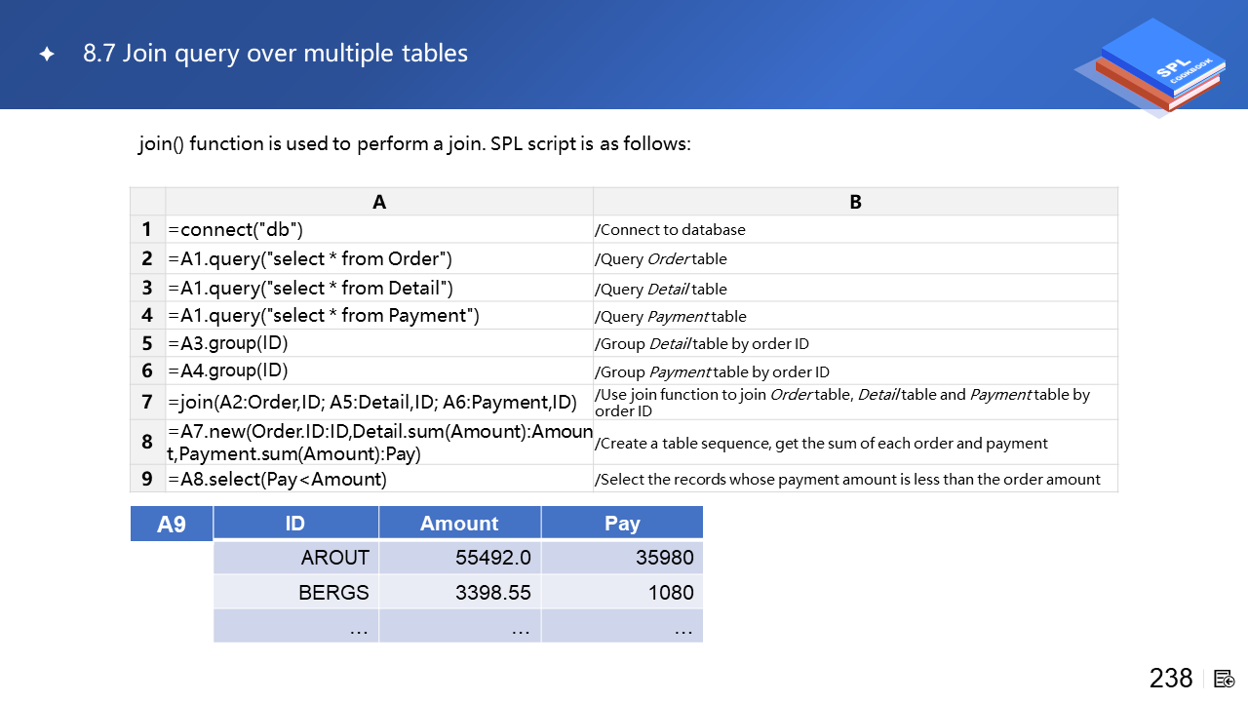Click the =A3.group(ID) cell
The width and height of the screenshot is (1248, 702).
pyautogui.click(x=379, y=343)
